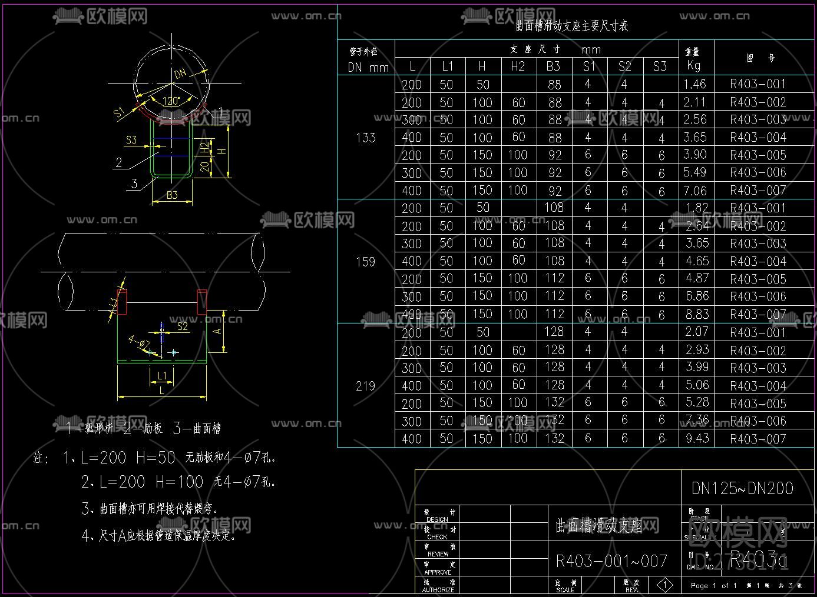Select the 219 pipe diameter group cell
Viewport: 817px width, 597px height.
tap(365, 386)
